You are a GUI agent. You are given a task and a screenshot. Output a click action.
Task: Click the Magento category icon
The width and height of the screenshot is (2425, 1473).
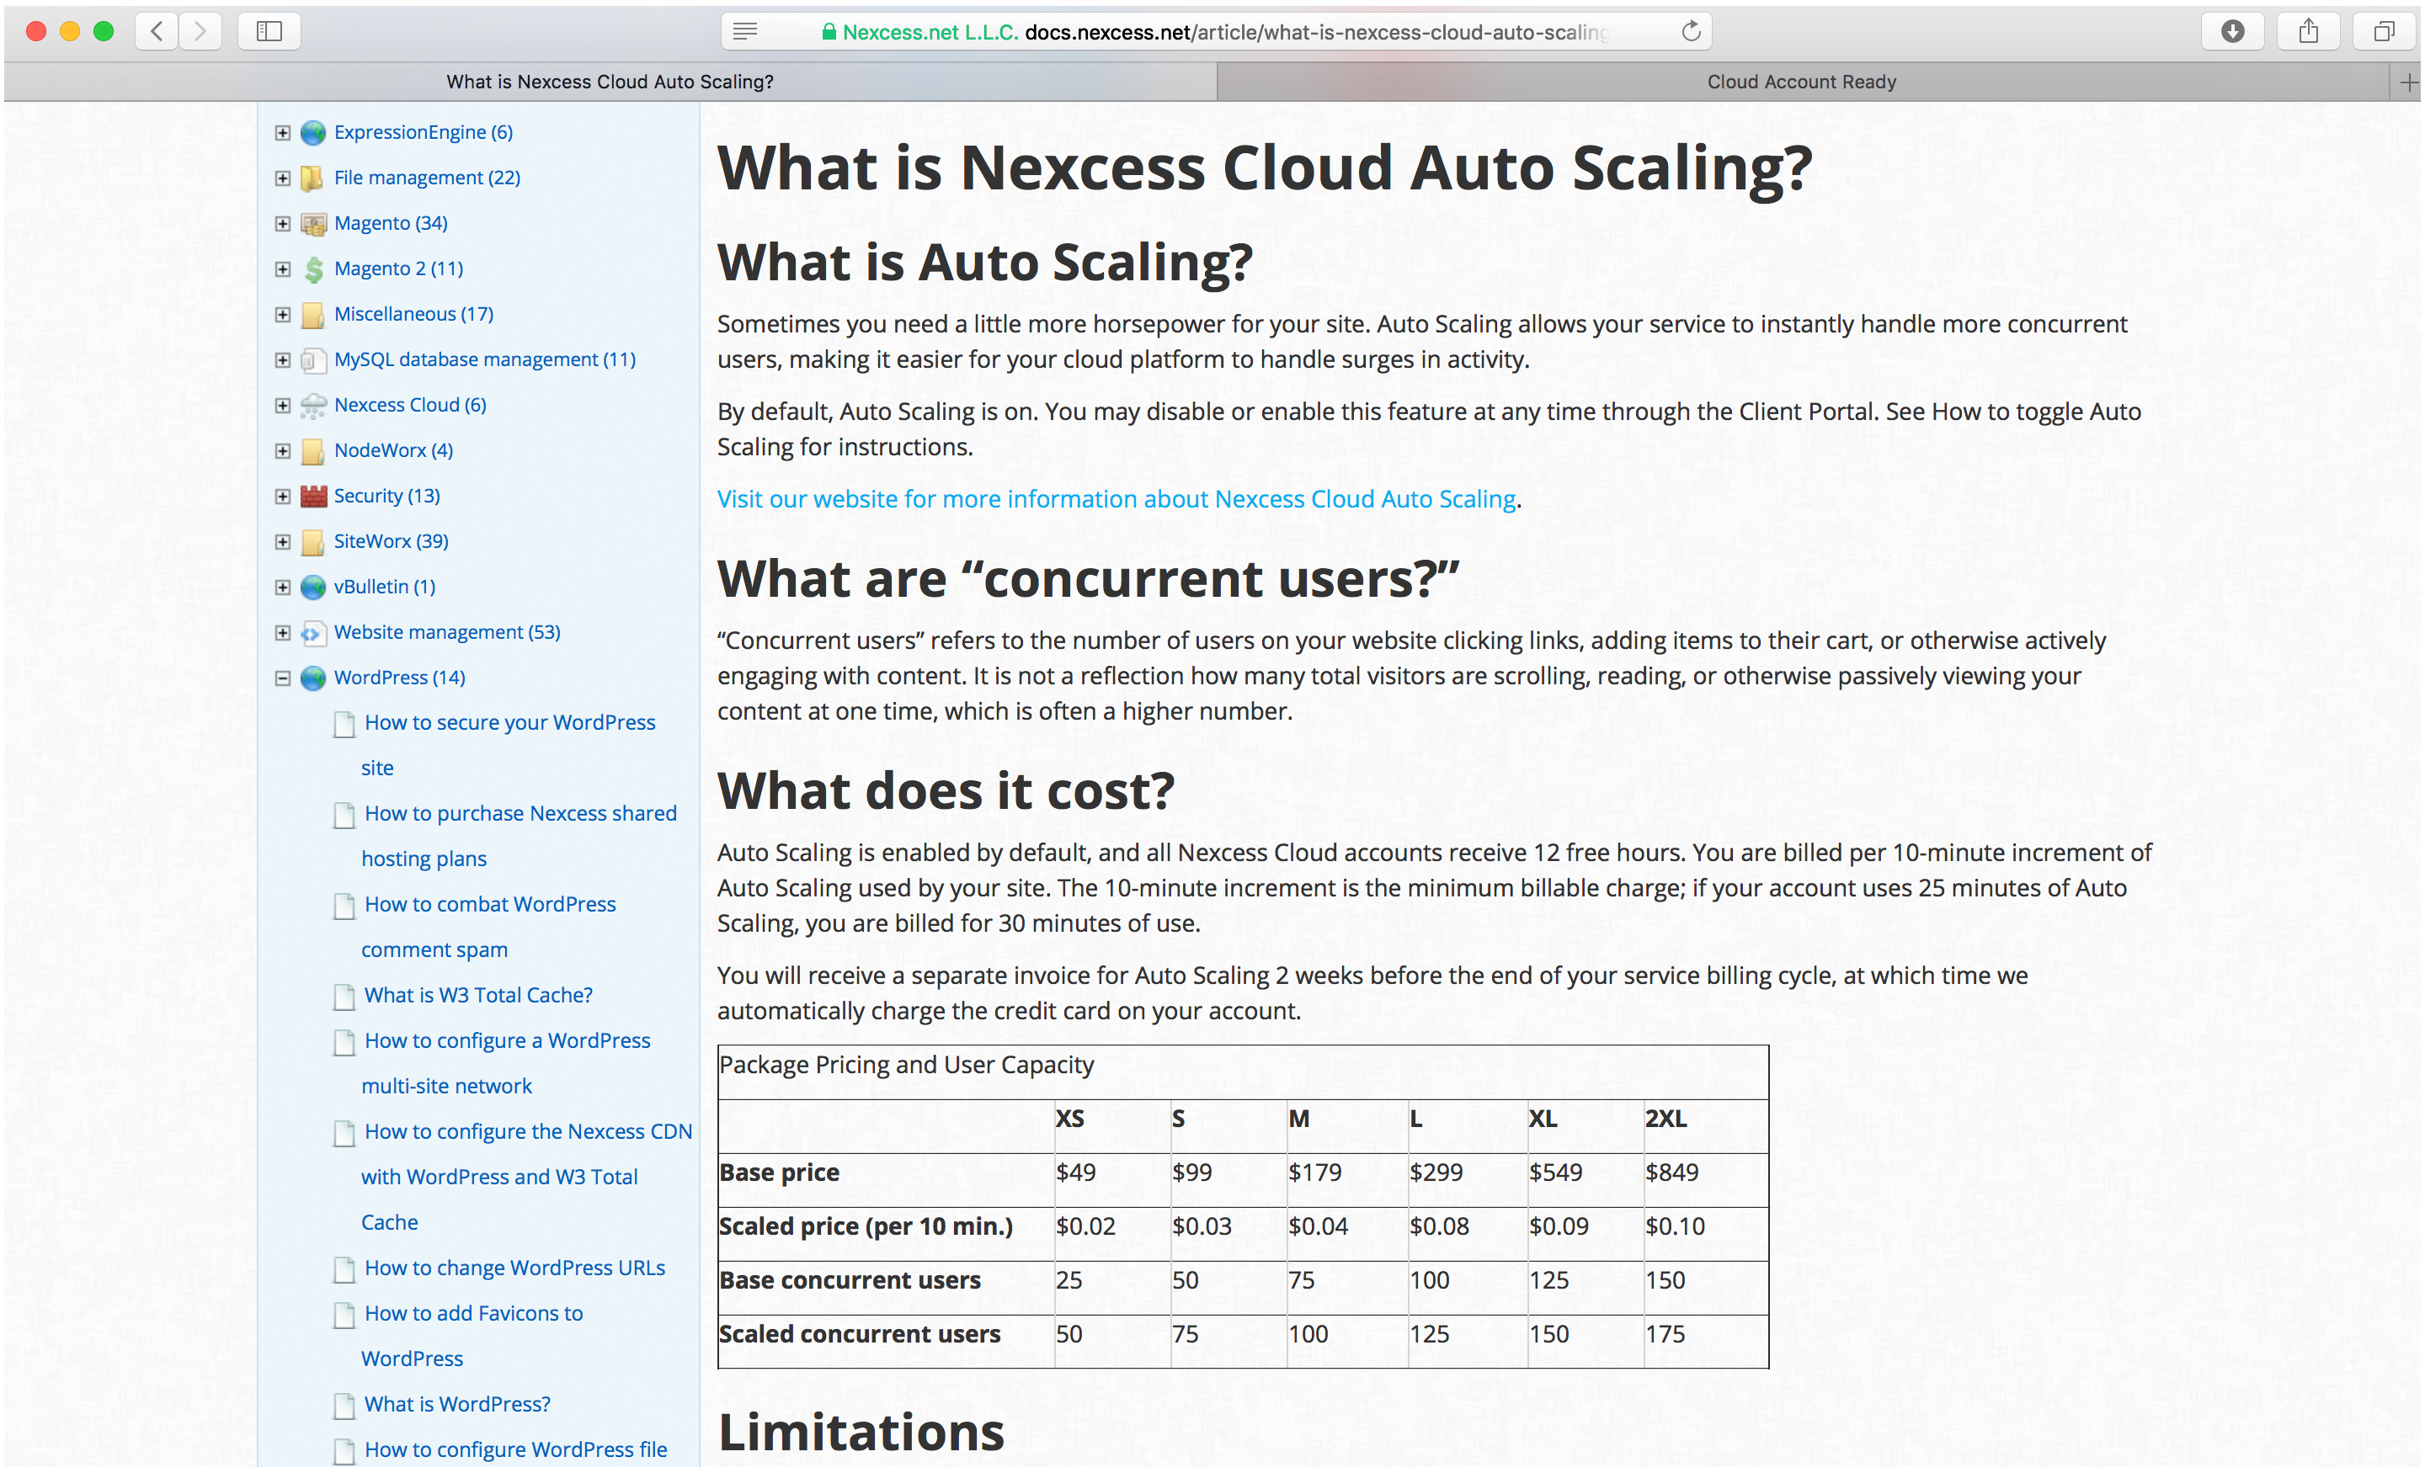tap(313, 223)
